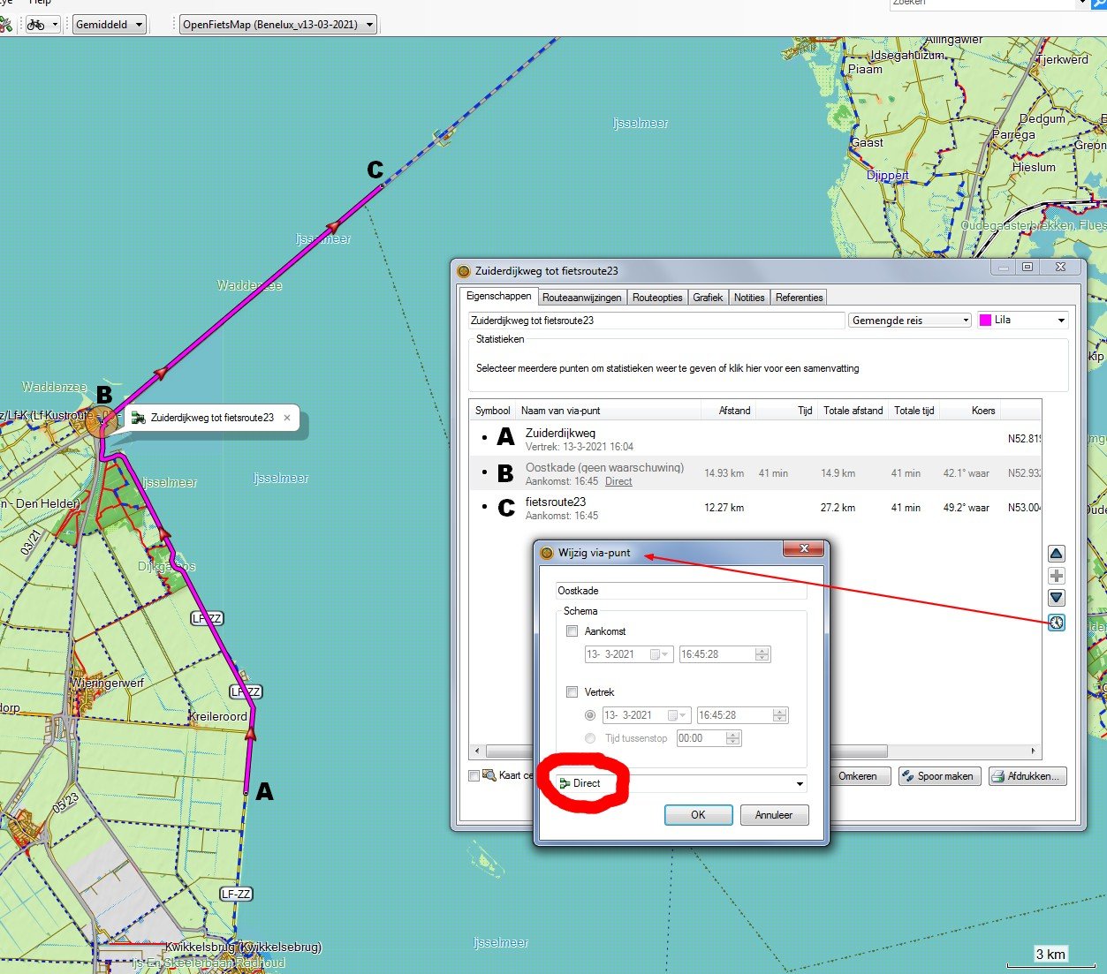Click the Spoor maken track button
Viewport: 1107px width, 974px height.
pyautogui.click(x=938, y=776)
